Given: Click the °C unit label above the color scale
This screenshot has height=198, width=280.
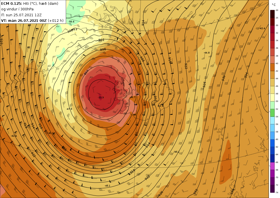Looking at the screenshot, I should pos(274,5).
